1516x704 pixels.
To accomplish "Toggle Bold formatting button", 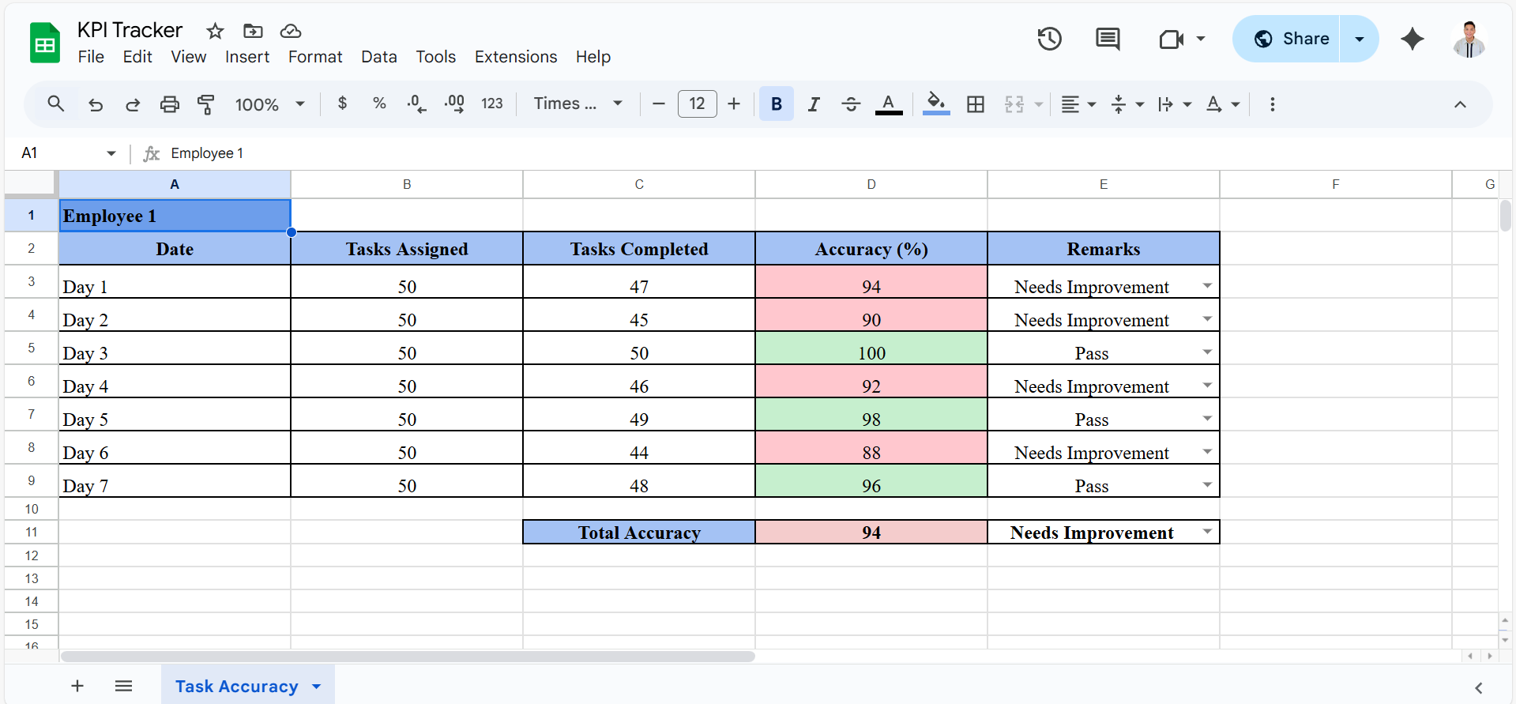I will (x=776, y=104).
